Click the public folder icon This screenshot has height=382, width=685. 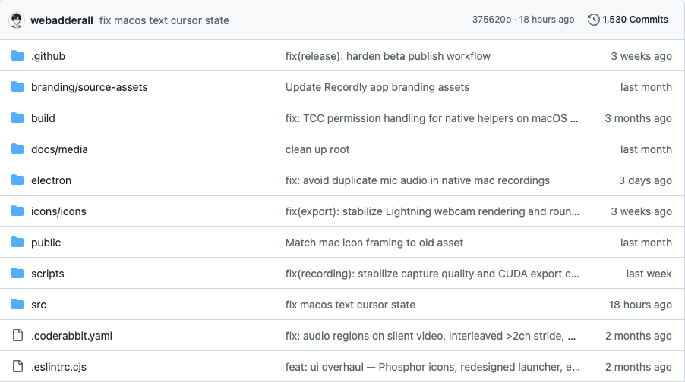(17, 242)
